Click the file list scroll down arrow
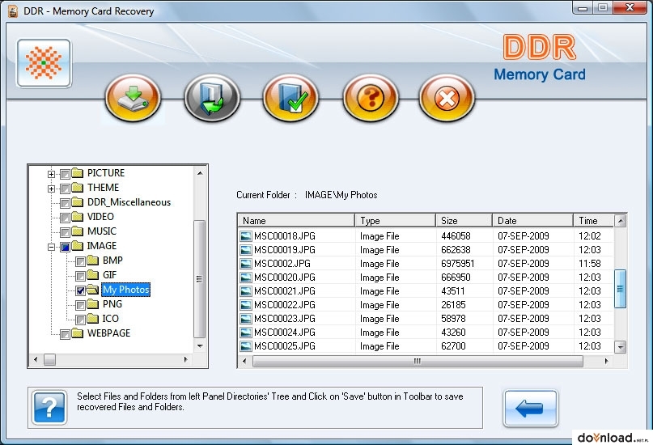 point(620,346)
